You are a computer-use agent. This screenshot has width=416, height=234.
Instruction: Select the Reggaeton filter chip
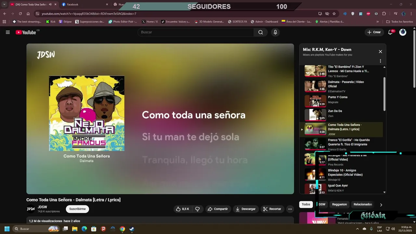click(339, 204)
